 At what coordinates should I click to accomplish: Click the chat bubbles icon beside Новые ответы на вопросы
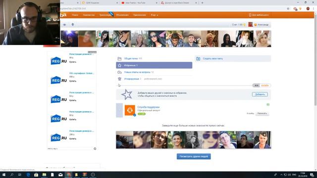[119, 72]
